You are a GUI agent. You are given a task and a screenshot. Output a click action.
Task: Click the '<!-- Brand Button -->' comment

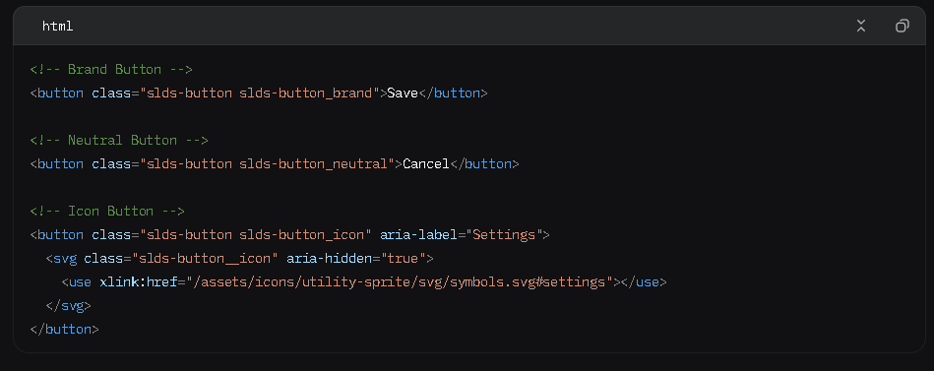[111, 69]
